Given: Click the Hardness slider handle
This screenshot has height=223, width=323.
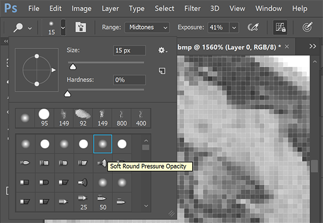Looking at the screenshot, I should [67, 94].
